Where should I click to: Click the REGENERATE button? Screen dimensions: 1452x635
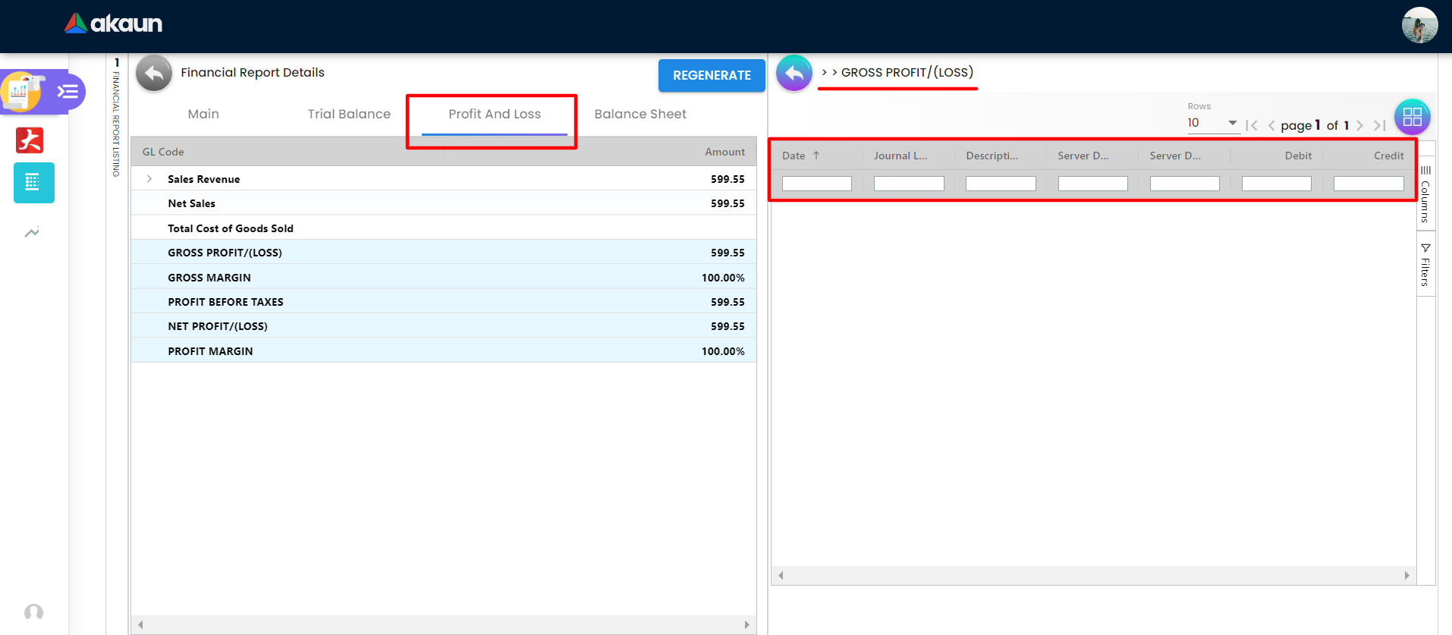(712, 75)
